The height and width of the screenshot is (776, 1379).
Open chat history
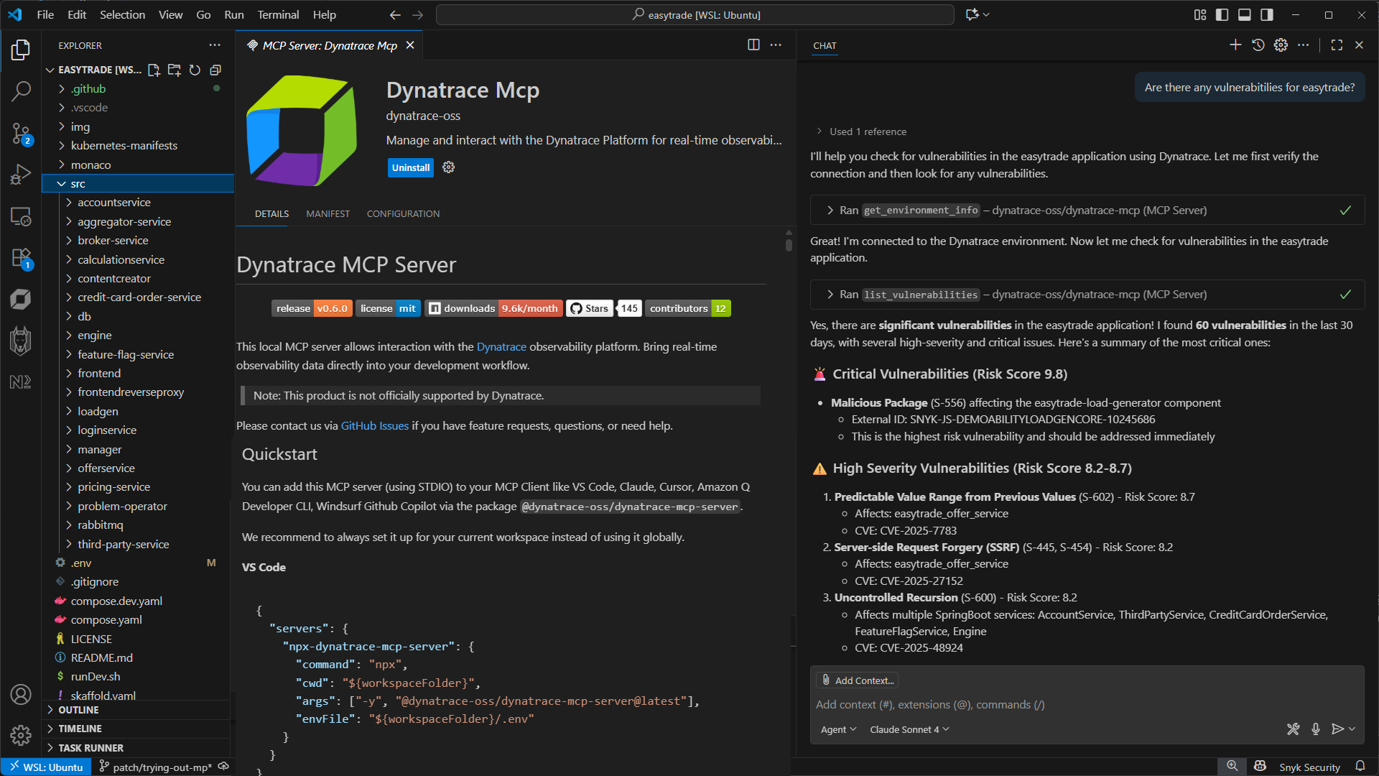1258,45
